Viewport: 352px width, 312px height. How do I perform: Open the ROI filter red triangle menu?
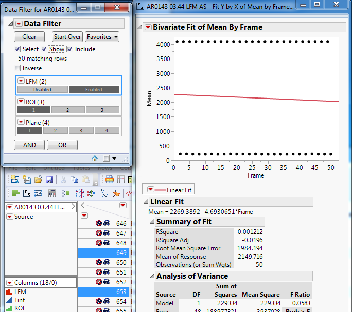pos(21,102)
